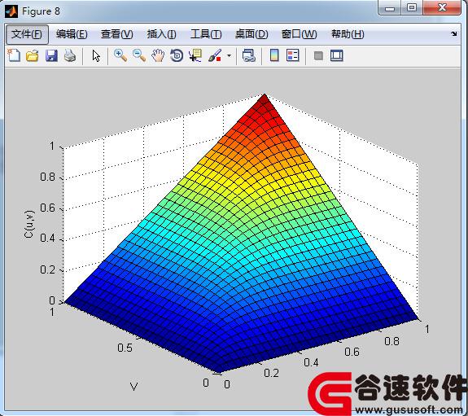Save the figure using the floppy icon
Image resolution: width=468 pixels, height=416 pixels.
51,55
